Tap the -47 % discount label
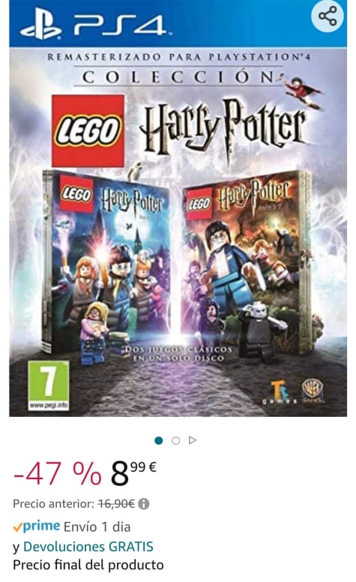The height and width of the screenshot is (582, 356). [x=57, y=474]
